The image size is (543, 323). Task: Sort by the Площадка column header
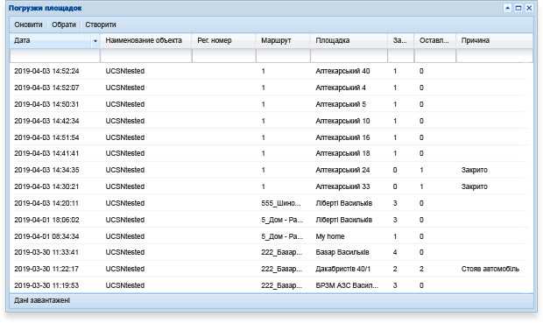point(349,40)
